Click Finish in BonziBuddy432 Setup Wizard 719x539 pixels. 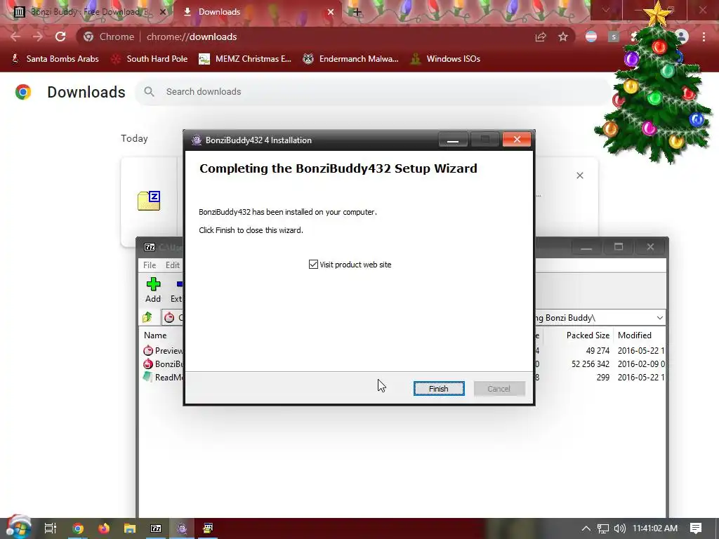coord(439,389)
